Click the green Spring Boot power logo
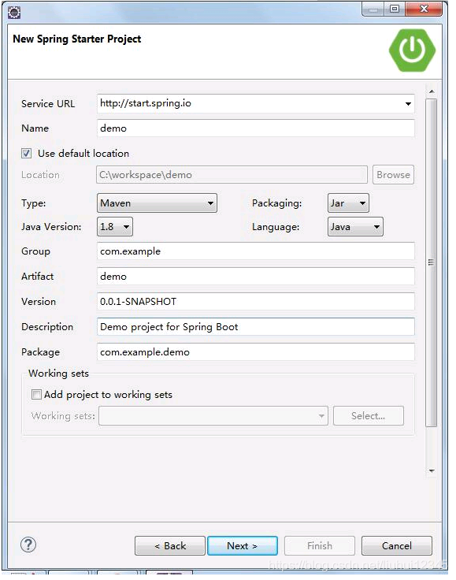Viewport: 456px width, 580px height. click(x=412, y=50)
